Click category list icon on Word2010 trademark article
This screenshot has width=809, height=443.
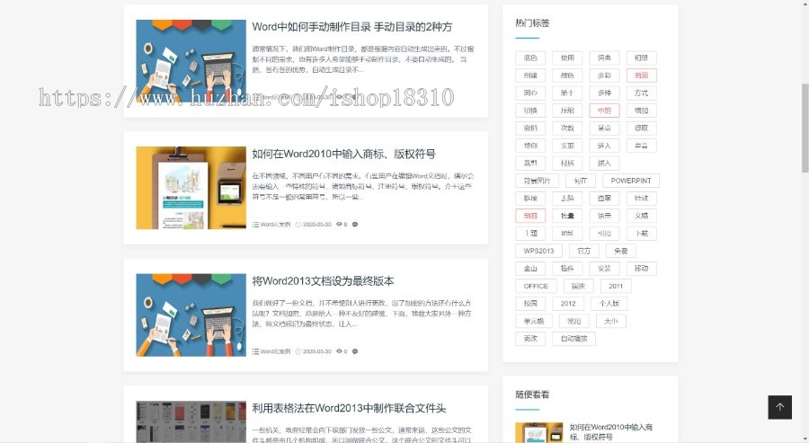pyautogui.click(x=255, y=225)
